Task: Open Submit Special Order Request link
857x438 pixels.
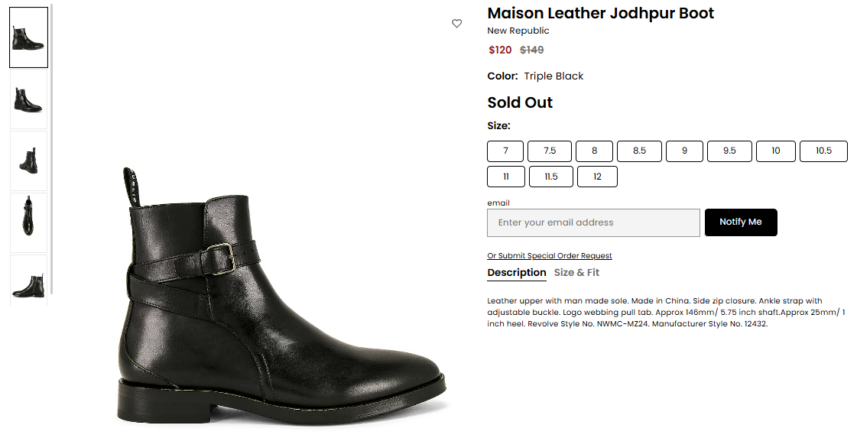Action: coord(549,256)
